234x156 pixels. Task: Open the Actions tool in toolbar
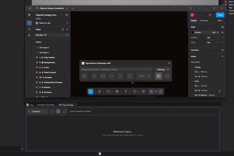click(144, 92)
